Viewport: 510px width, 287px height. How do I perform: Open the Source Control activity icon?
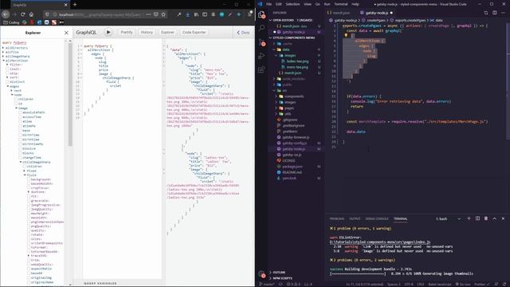(x=261, y=42)
